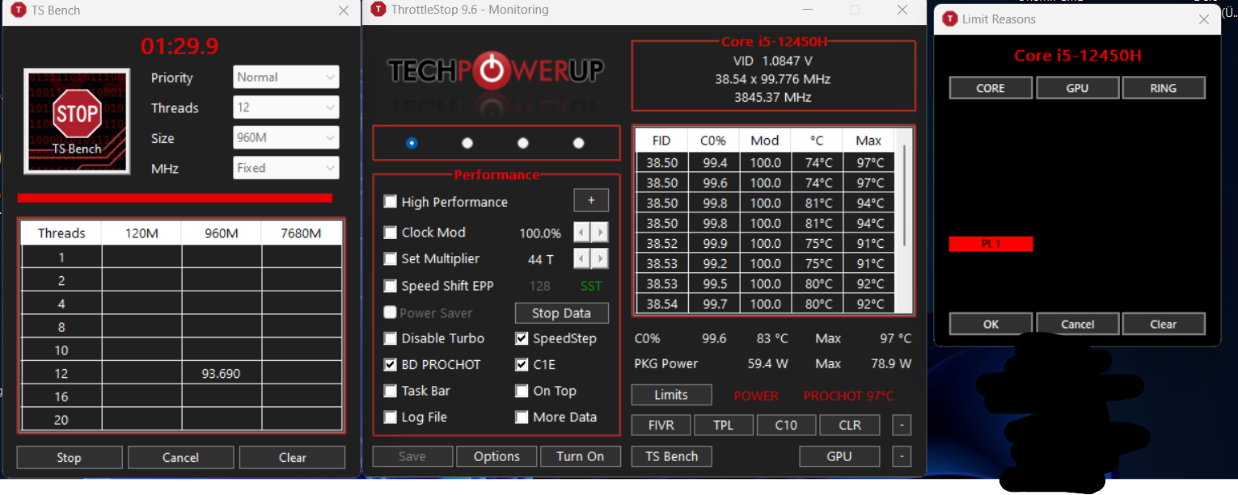Screen dimensions: 1238x495
Task: Click PROCHOT 97°C status text
Action: [848, 396]
